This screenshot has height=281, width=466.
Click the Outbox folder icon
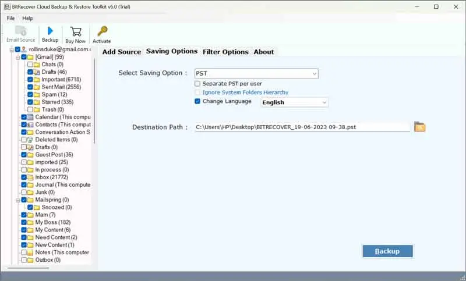[x=30, y=260]
